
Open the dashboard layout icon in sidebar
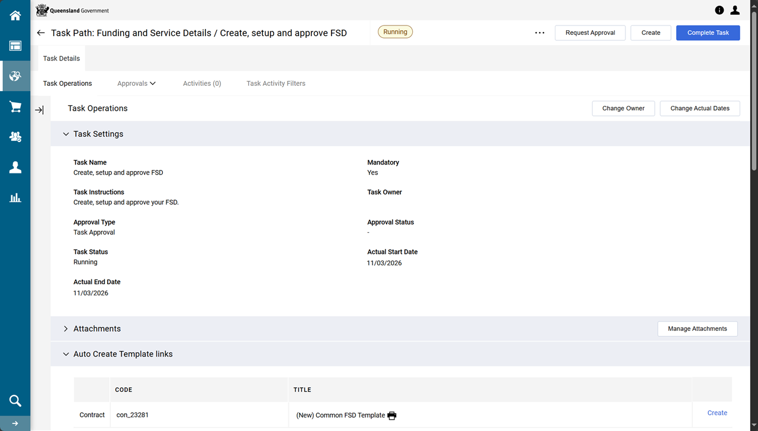click(15, 46)
